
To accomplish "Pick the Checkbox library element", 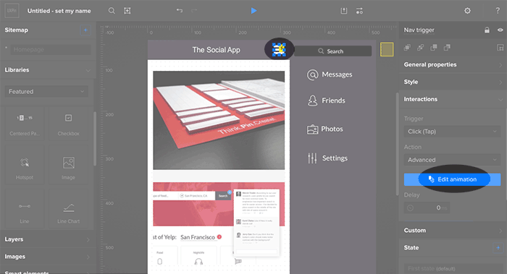I will [68, 124].
